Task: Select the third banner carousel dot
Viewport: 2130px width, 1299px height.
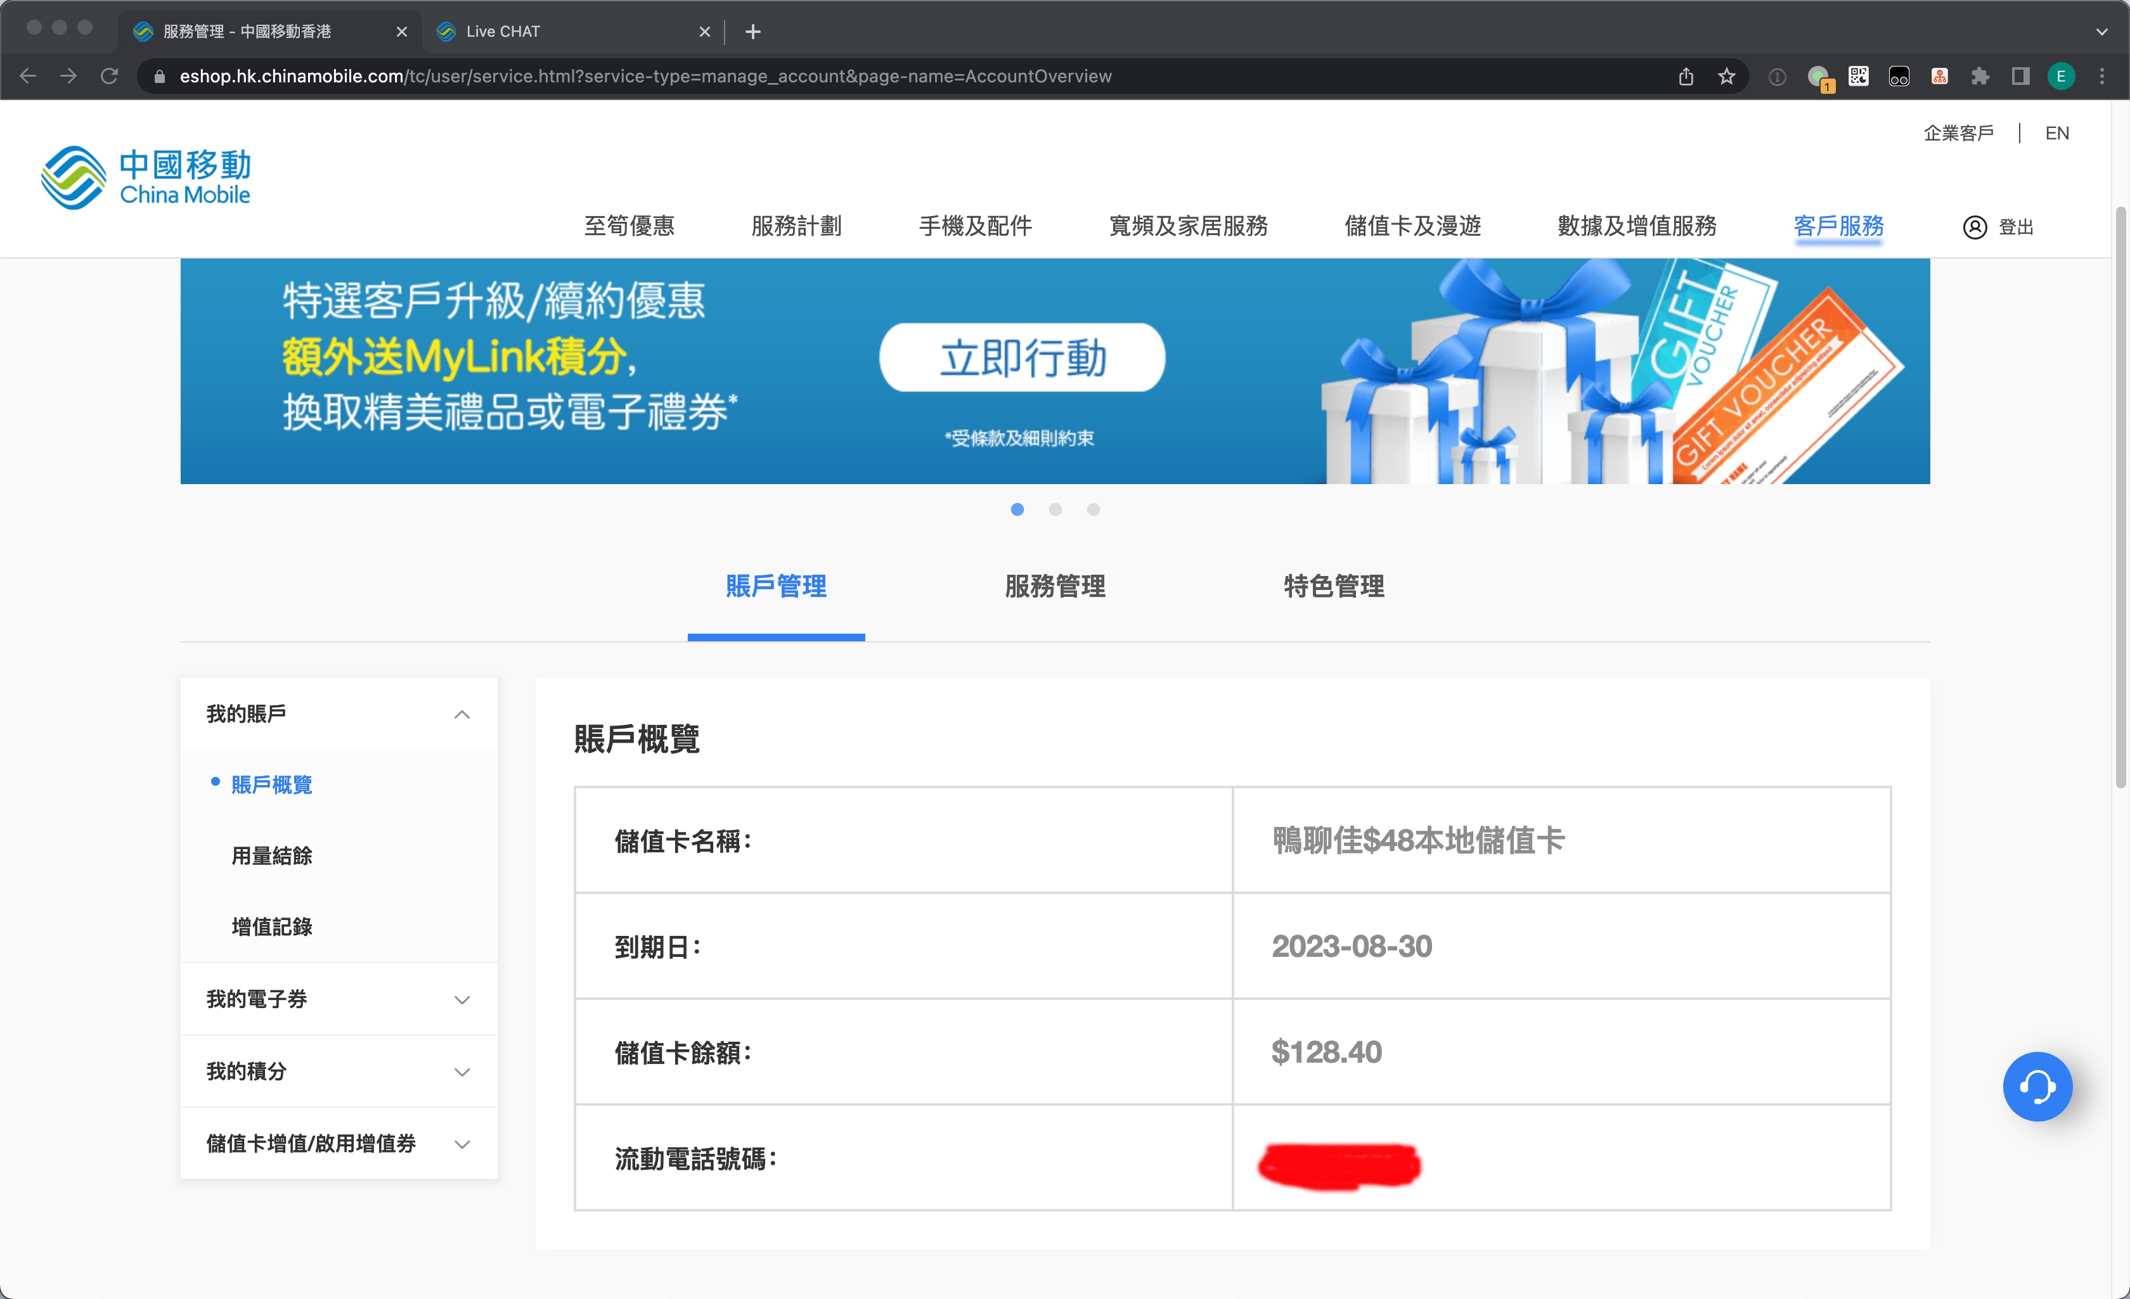Action: (1094, 510)
